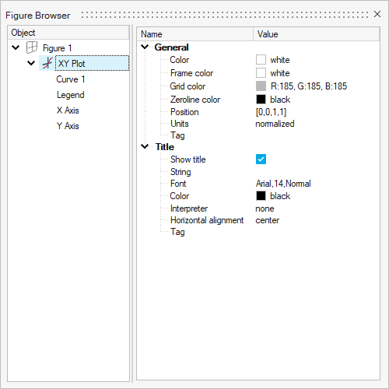Click the Grid color property name
The width and height of the screenshot is (389, 389).
(x=187, y=86)
